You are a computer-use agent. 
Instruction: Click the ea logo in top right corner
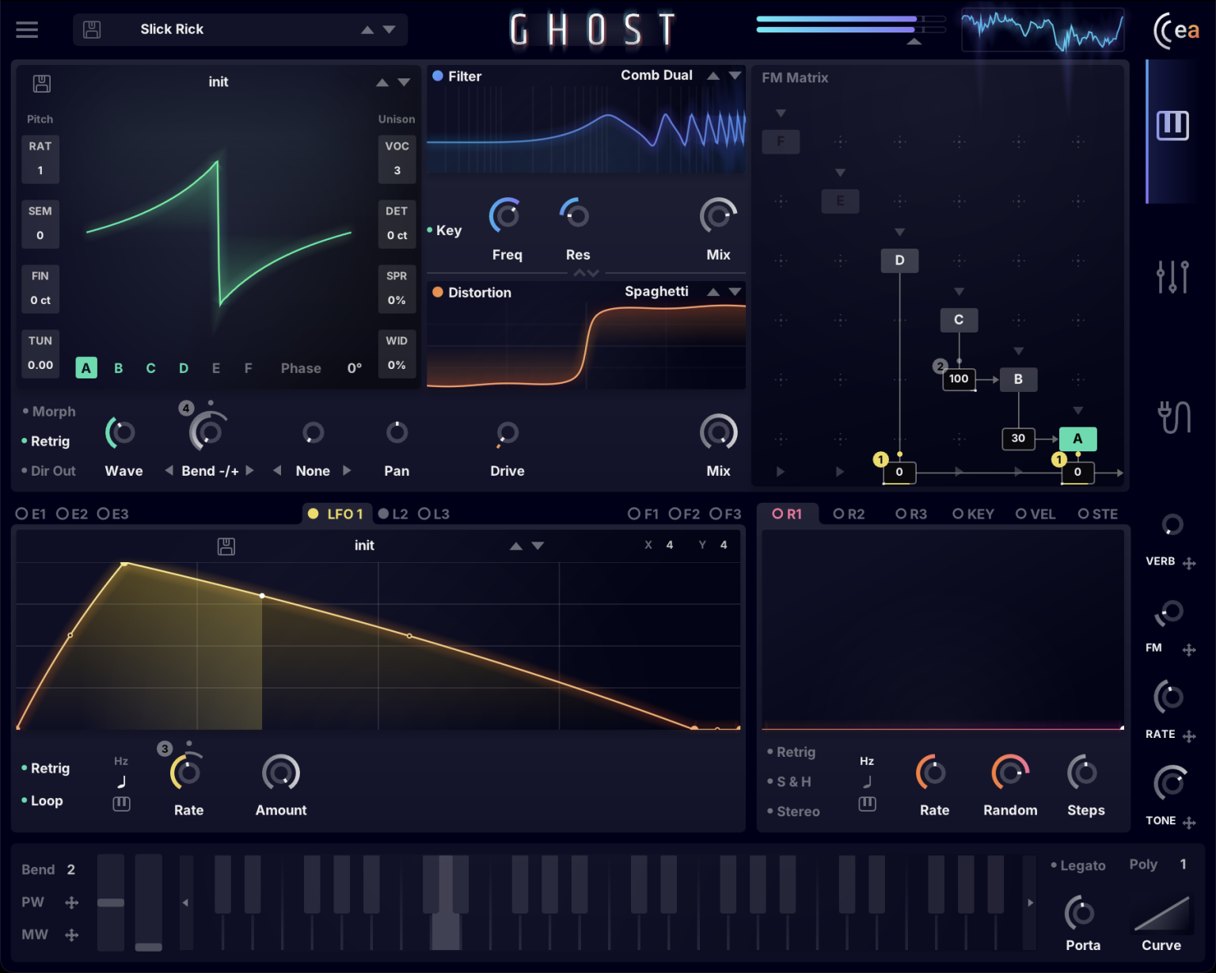[x=1179, y=30]
